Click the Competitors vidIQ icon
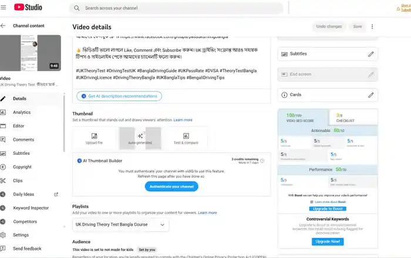Image resolution: width=411 pixels, height=258 pixels. (3, 222)
